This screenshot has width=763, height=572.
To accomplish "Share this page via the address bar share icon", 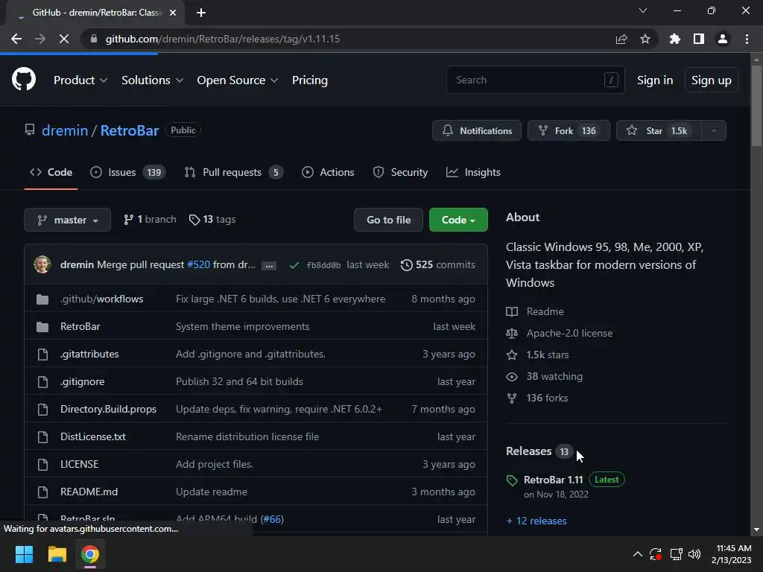I will click(621, 39).
